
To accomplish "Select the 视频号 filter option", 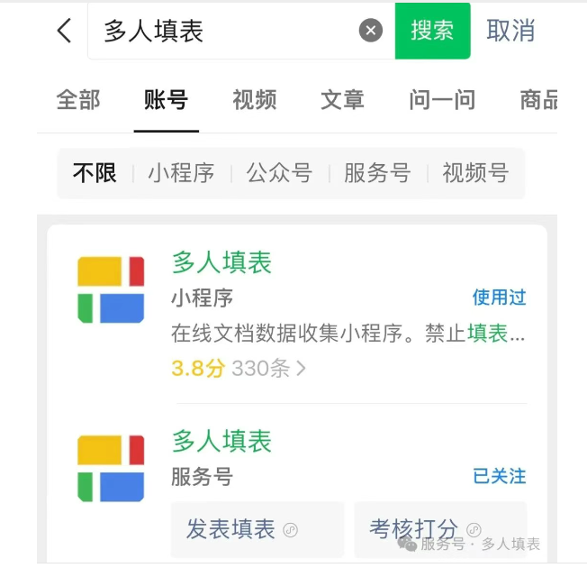I will (475, 173).
